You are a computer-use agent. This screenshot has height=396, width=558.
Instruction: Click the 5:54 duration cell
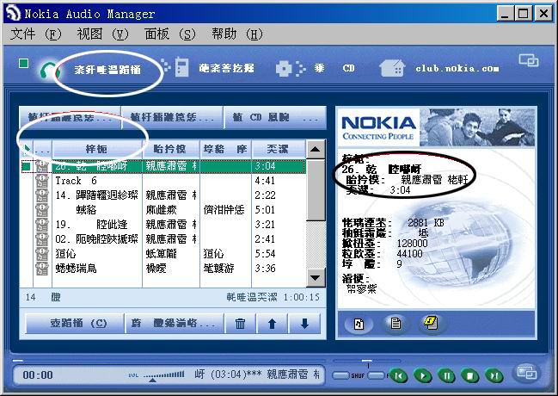point(265,254)
